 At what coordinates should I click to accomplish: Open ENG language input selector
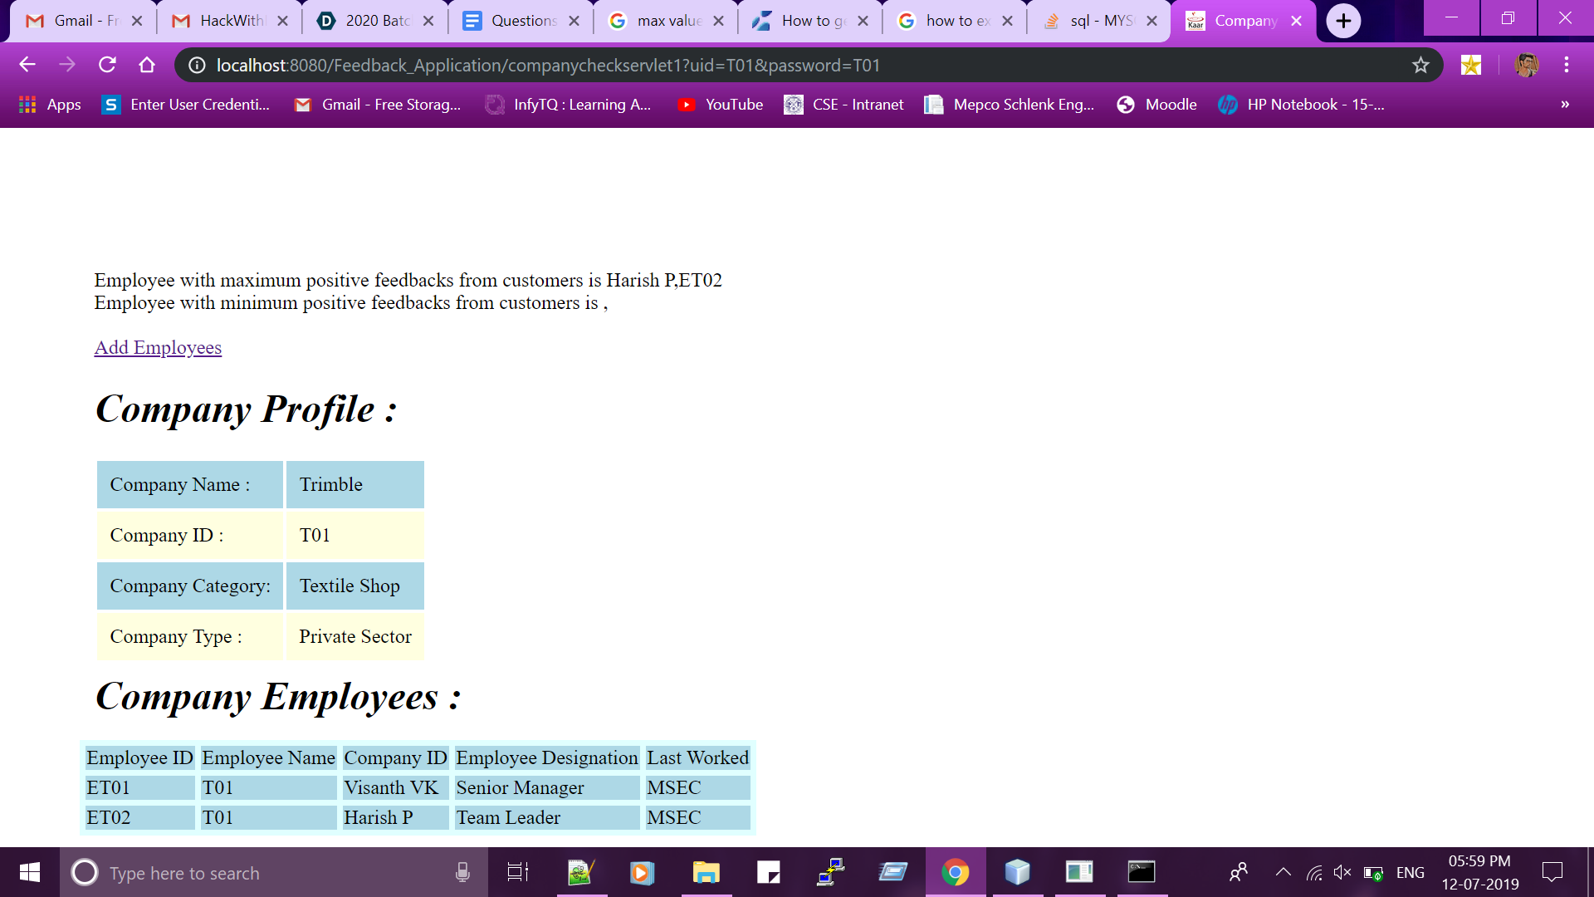tap(1410, 872)
